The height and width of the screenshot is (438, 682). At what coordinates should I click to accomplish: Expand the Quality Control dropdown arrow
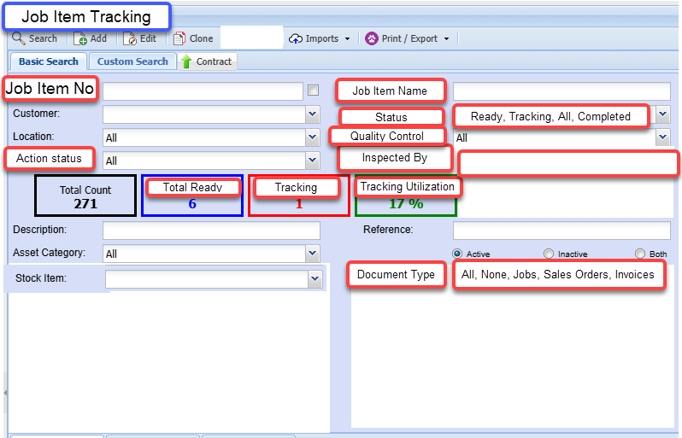pyautogui.click(x=663, y=137)
